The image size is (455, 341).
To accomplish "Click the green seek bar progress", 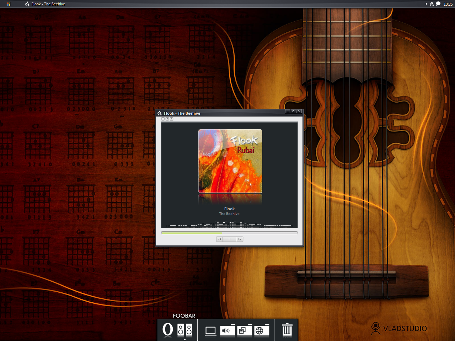I will click(x=192, y=233).
